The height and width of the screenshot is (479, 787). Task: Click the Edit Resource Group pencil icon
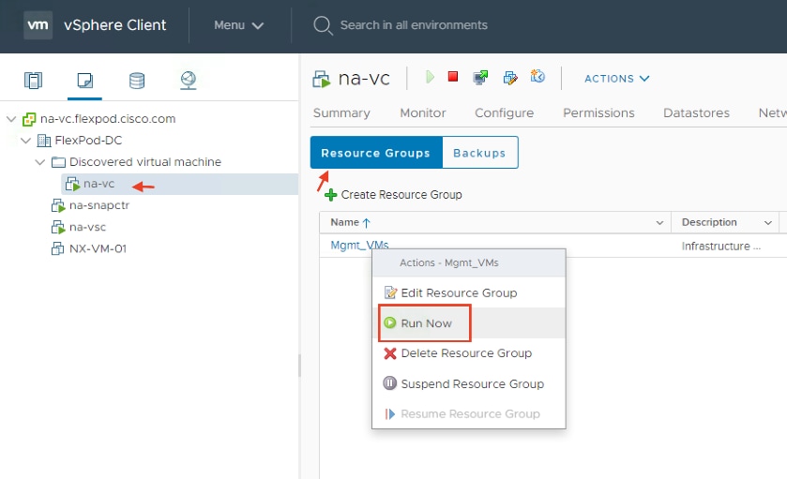point(390,292)
